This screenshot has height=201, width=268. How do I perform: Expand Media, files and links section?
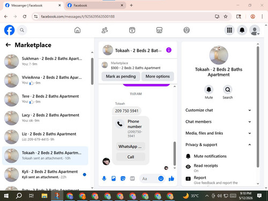[x=218, y=133]
